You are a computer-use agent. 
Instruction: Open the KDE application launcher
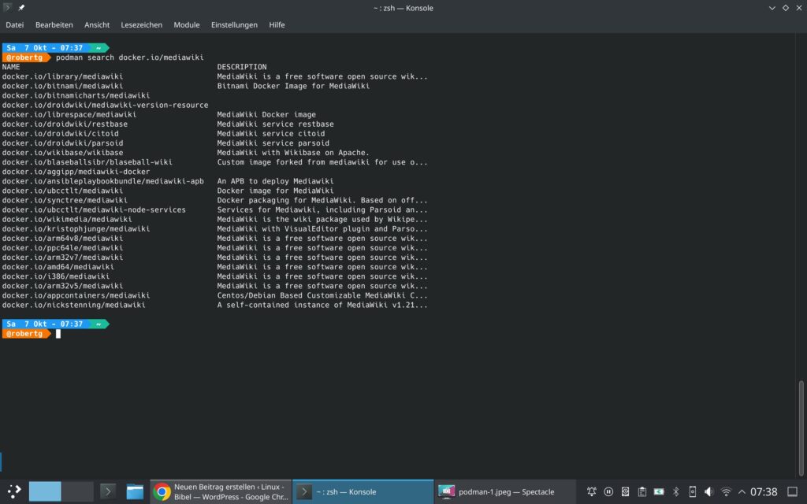coord(14,491)
